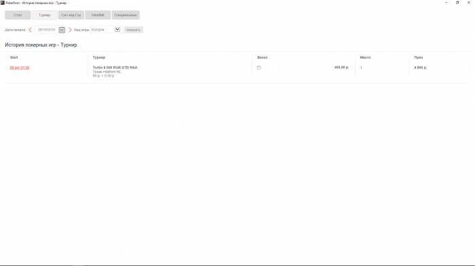Switch to the Турнир tab
Viewport: 475px width, 266px height.
(x=44, y=15)
